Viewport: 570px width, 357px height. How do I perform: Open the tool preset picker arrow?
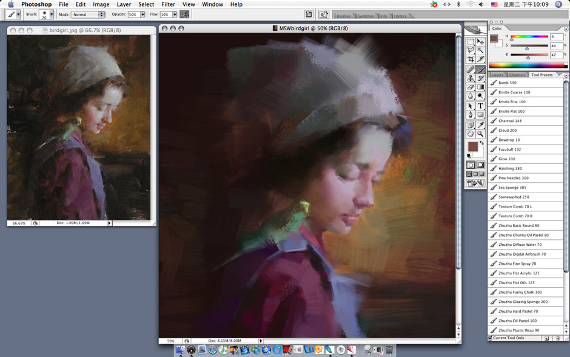point(18,15)
